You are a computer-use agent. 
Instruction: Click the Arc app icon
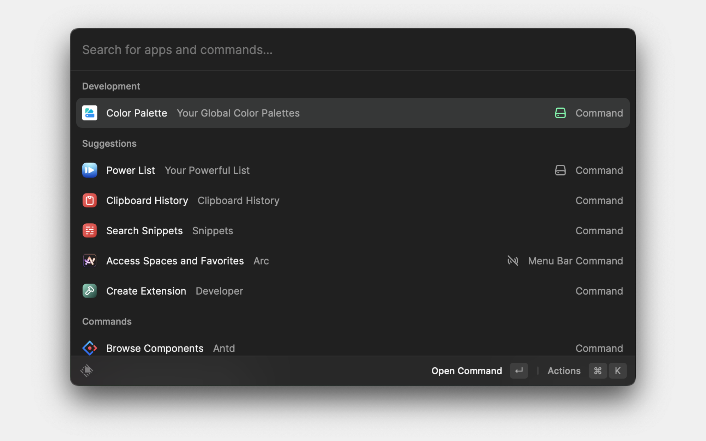pyautogui.click(x=90, y=261)
